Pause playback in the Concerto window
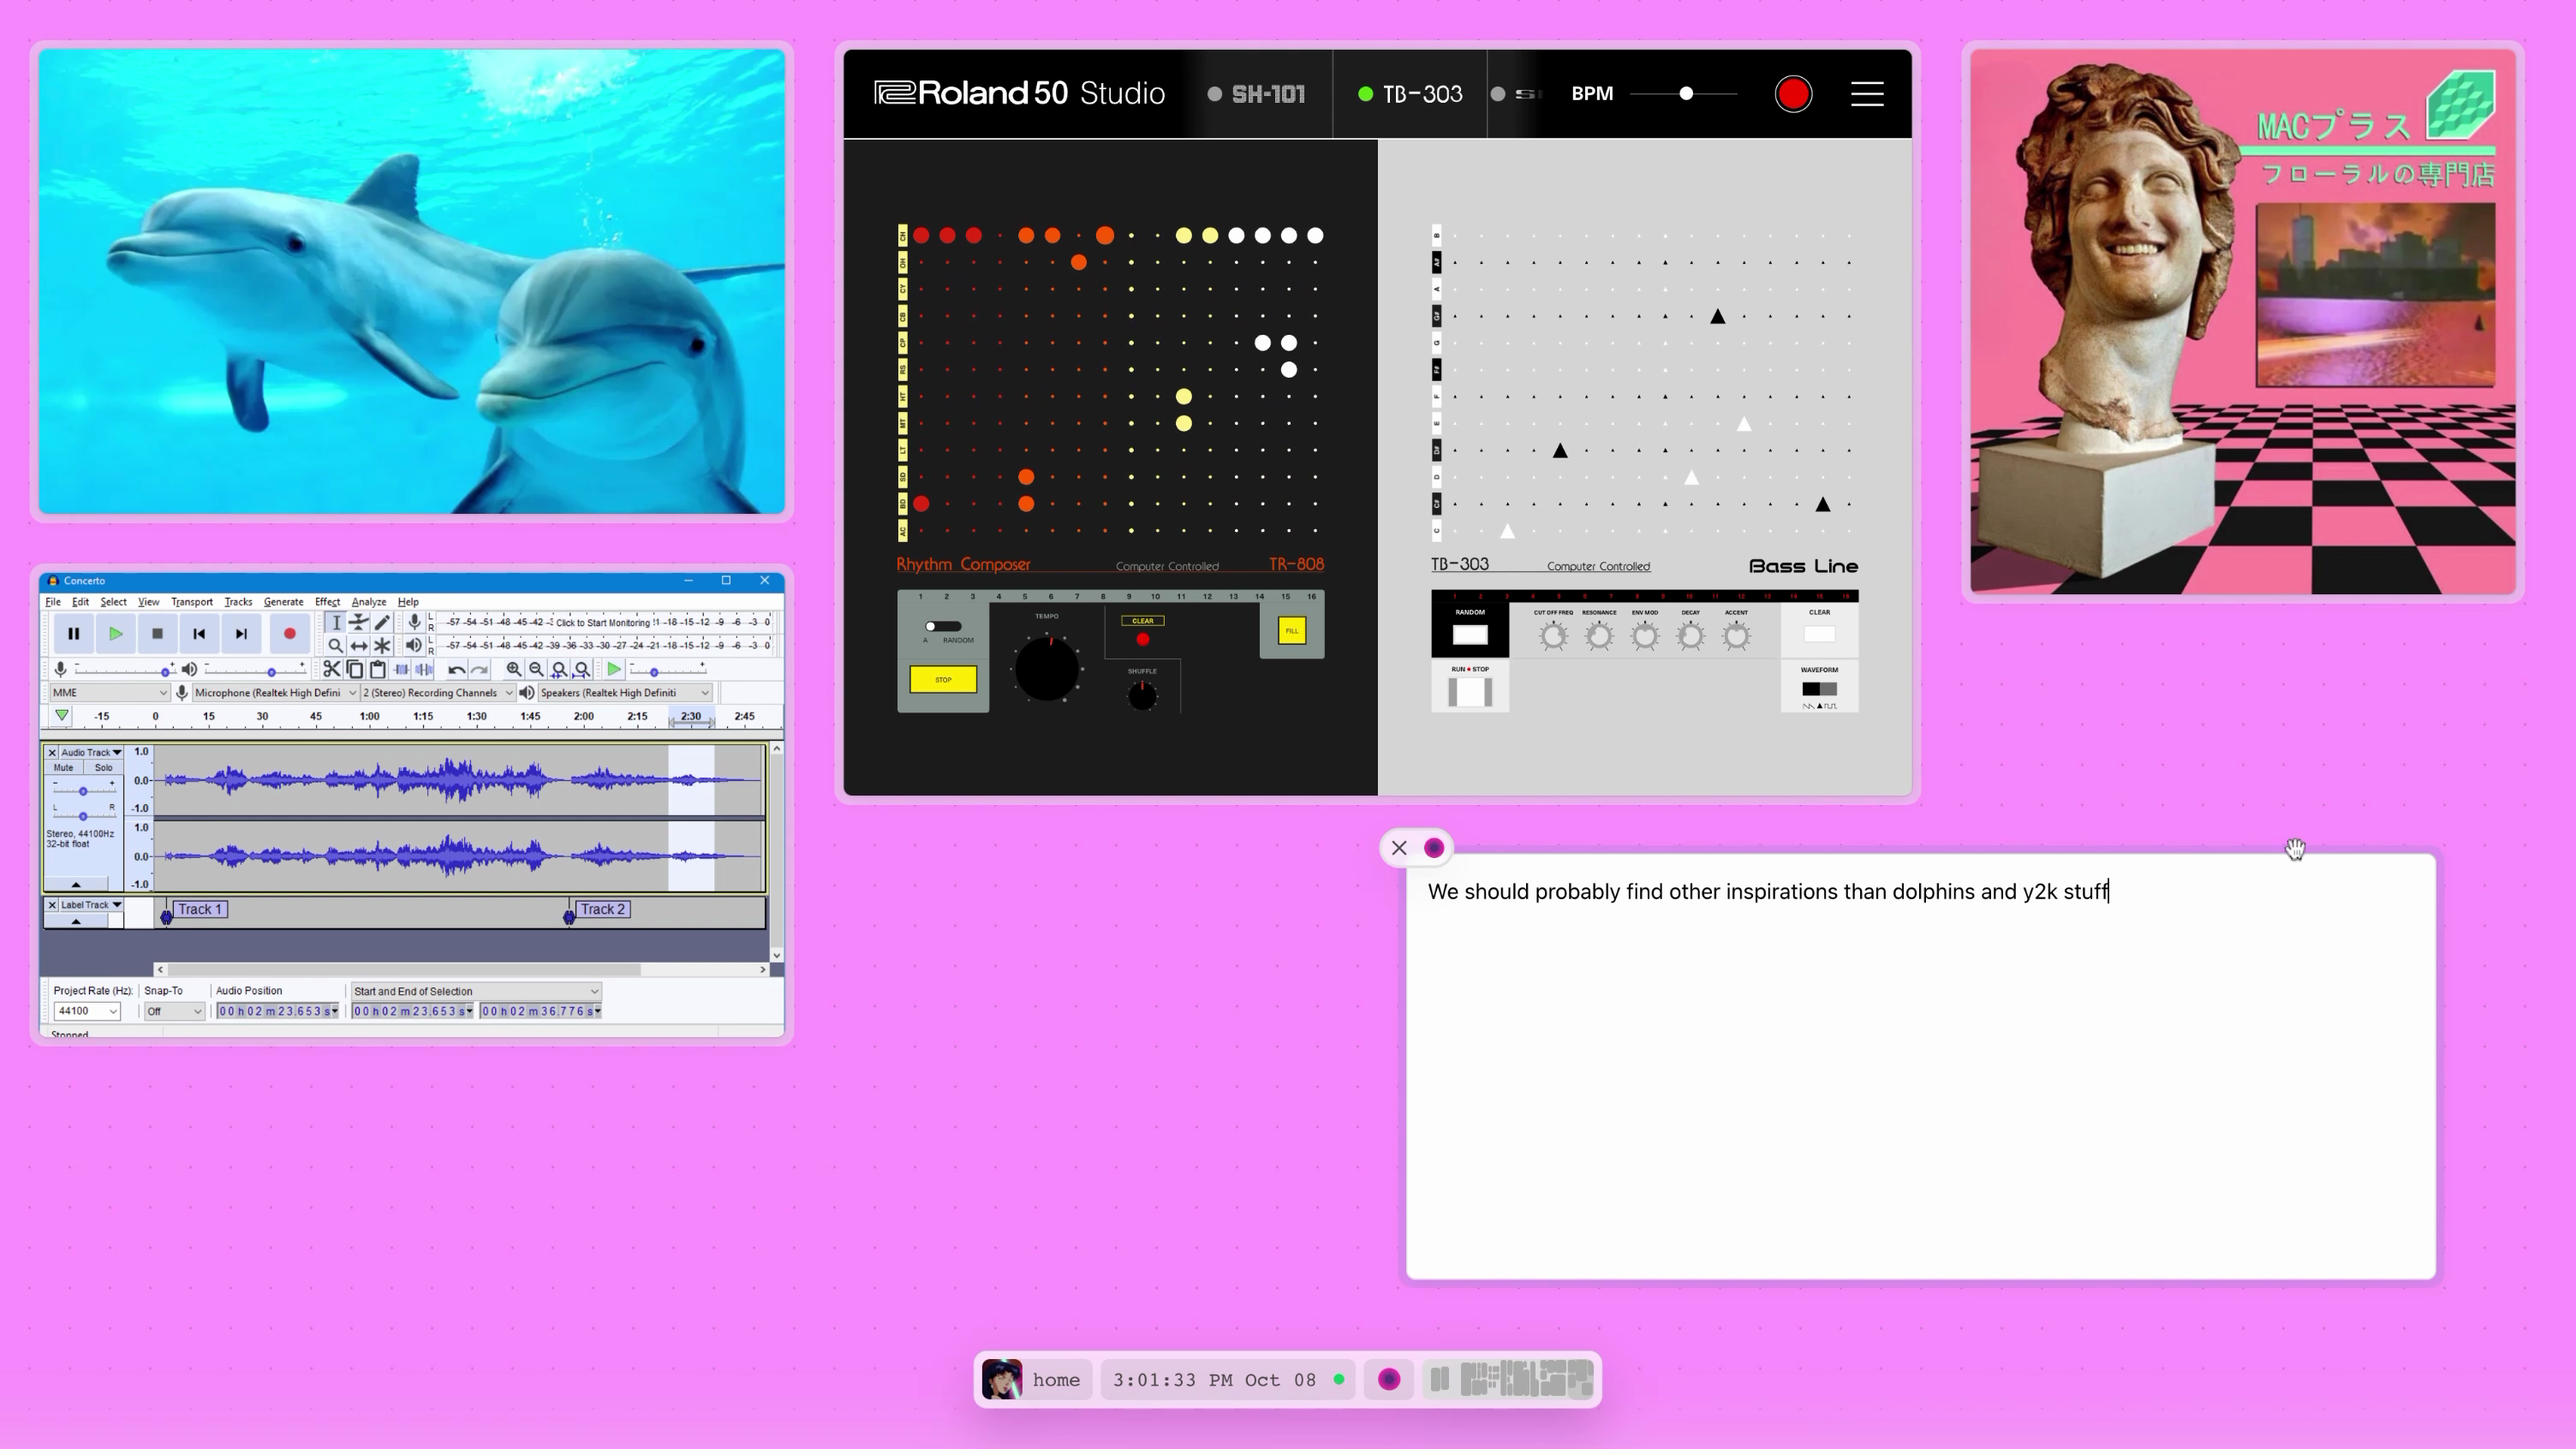The height and width of the screenshot is (1449, 2576). pos(73,634)
